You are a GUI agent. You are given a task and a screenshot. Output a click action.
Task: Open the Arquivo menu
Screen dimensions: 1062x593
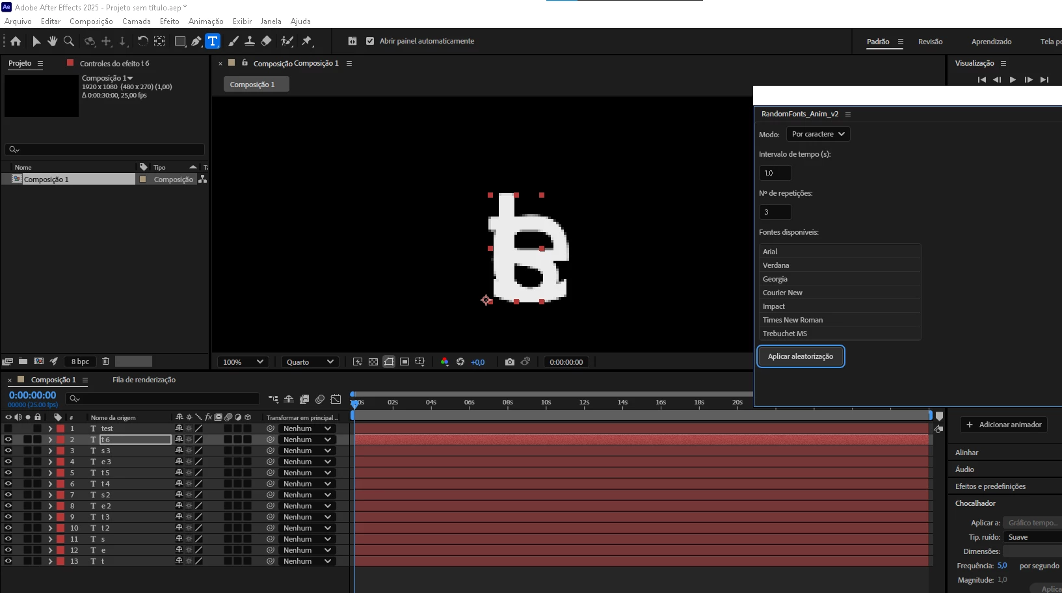coord(18,21)
